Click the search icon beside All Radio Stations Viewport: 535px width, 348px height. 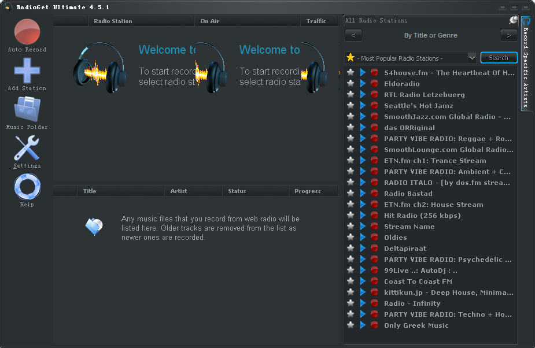click(x=513, y=20)
